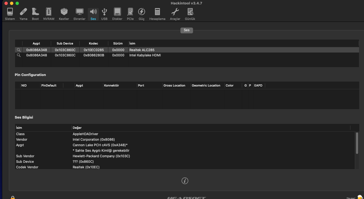
Task: Open the NVRAM section
Action: tap(49, 14)
